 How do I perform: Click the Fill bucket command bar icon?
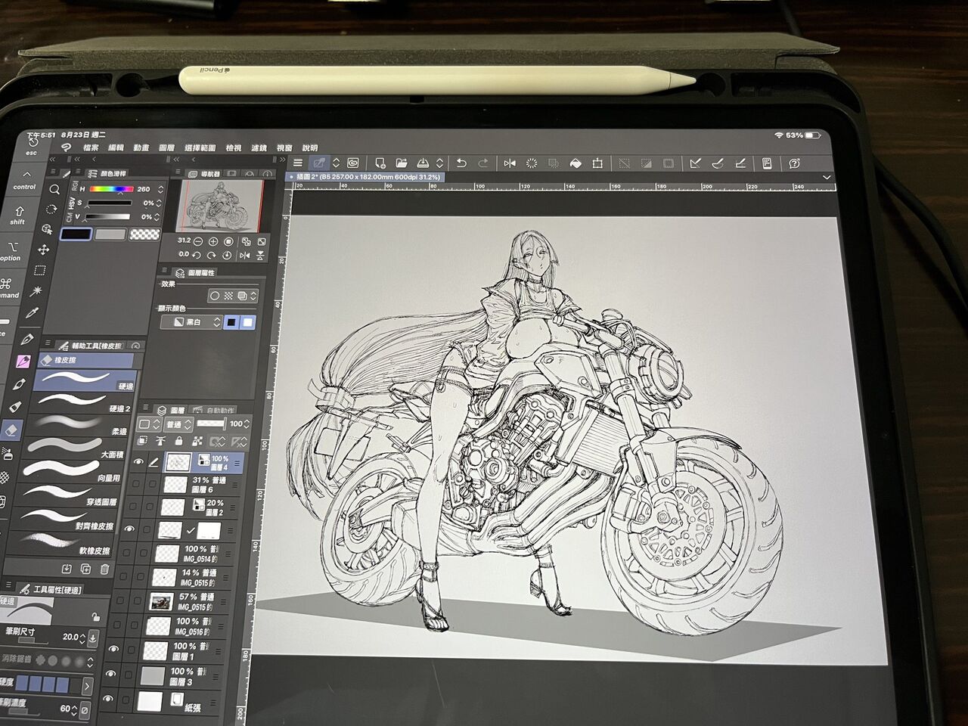coord(576,163)
